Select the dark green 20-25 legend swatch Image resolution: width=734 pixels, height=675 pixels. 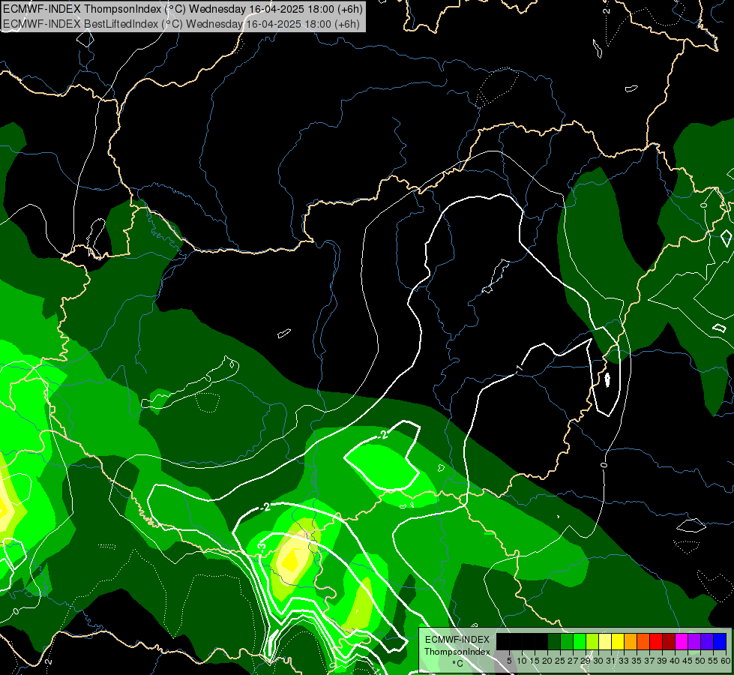(x=554, y=641)
